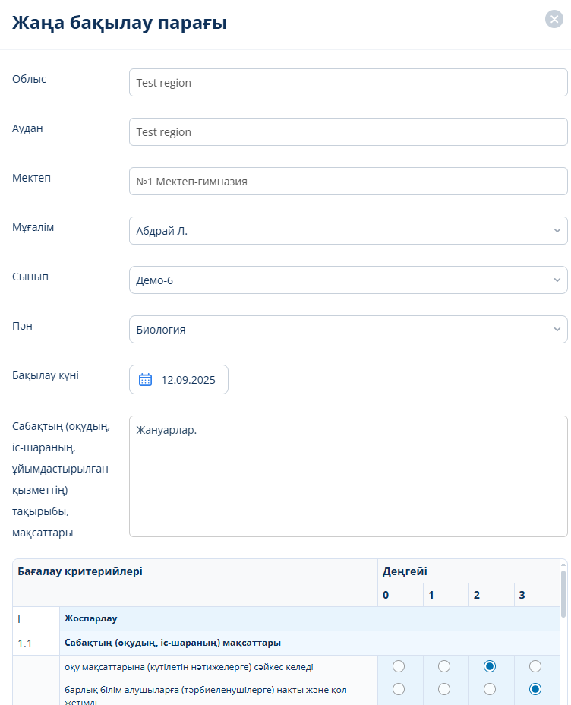Expand the Пән dropdown showing Биология
The width and height of the screenshot is (571, 705).
click(x=348, y=330)
